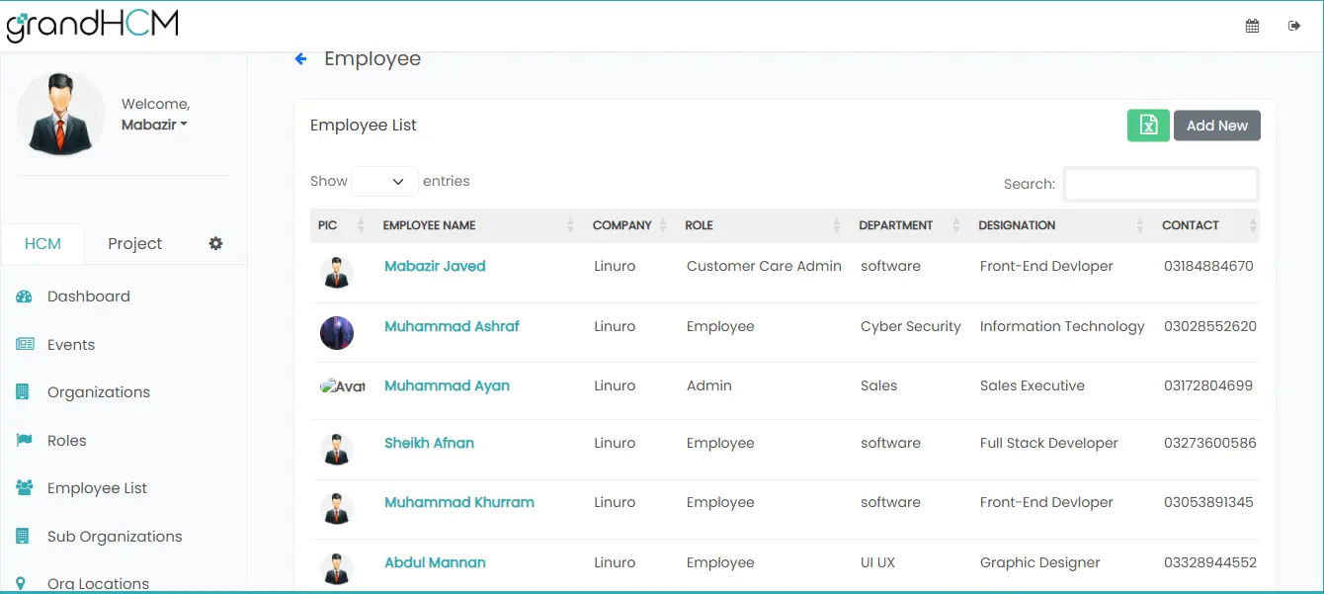The height and width of the screenshot is (594, 1324).
Task: Click the Add New button
Action: pos(1216,126)
